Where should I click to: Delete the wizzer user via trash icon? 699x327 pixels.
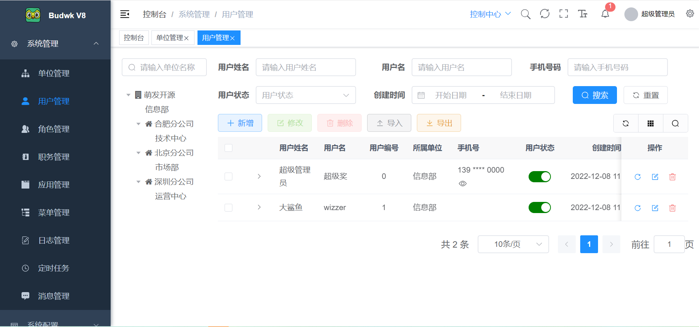click(672, 208)
